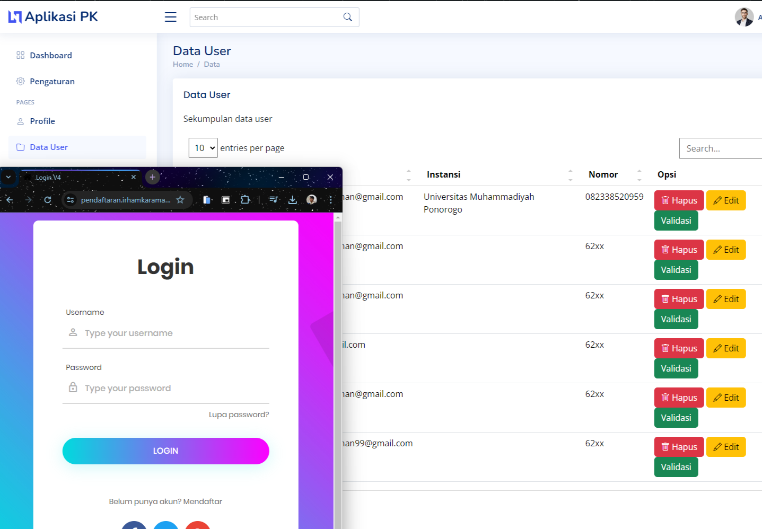The width and height of the screenshot is (762, 529).
Task: Go back in the Login V4 browser window
Action: [10, 200]
